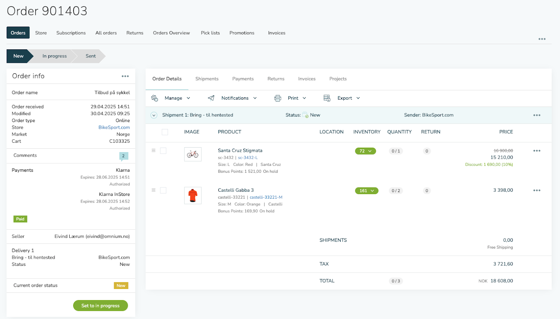
Task: Click the Sent status step
Action: click(91, 56)
